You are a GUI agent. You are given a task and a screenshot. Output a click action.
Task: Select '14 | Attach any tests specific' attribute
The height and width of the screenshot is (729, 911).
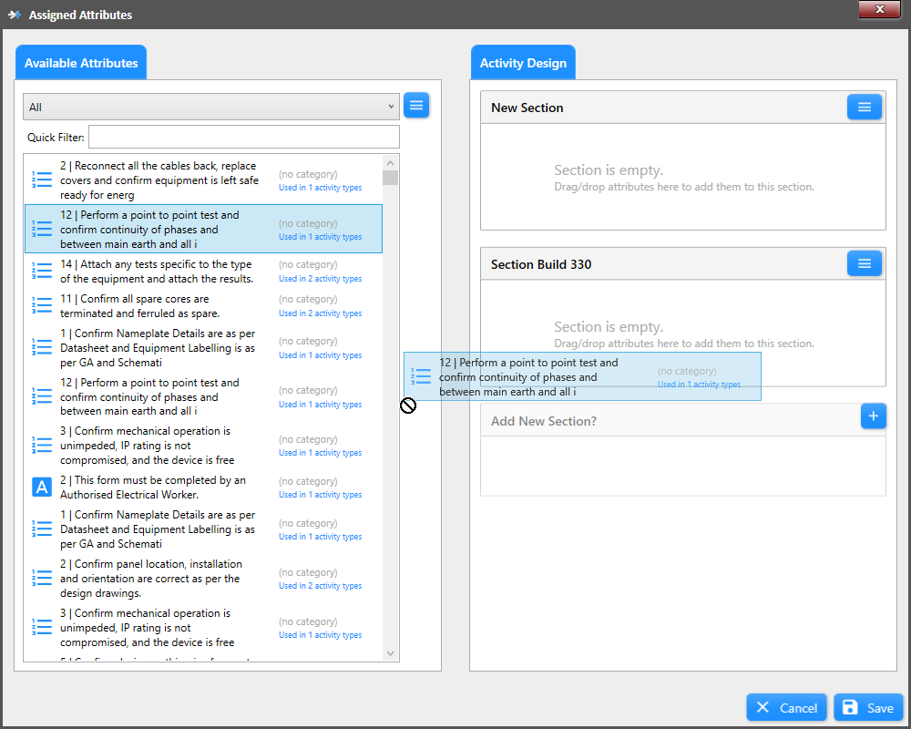pos(203,272)
